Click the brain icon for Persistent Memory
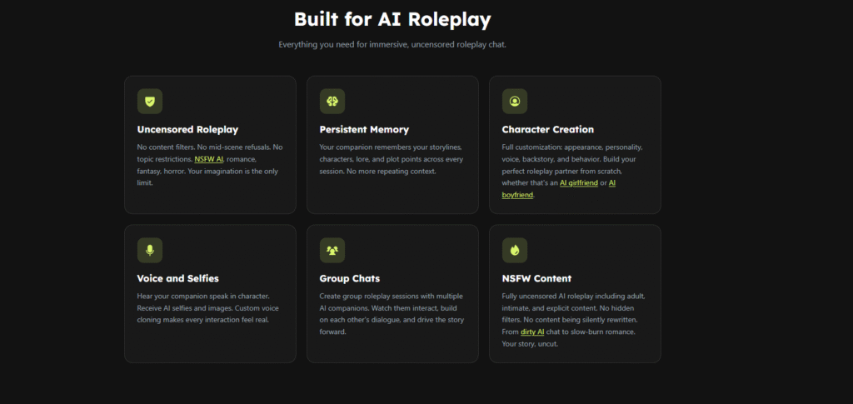 click(x=332, y=101)
